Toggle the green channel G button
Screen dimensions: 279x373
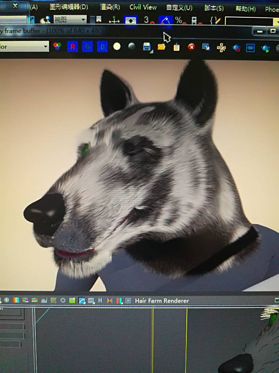pos(87,46)
